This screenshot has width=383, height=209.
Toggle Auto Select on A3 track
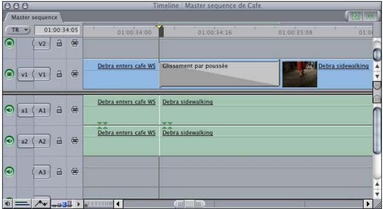coord(75,172)
